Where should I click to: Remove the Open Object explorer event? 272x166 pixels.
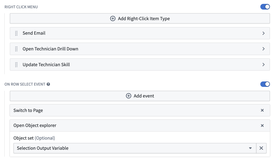(262, 125)
